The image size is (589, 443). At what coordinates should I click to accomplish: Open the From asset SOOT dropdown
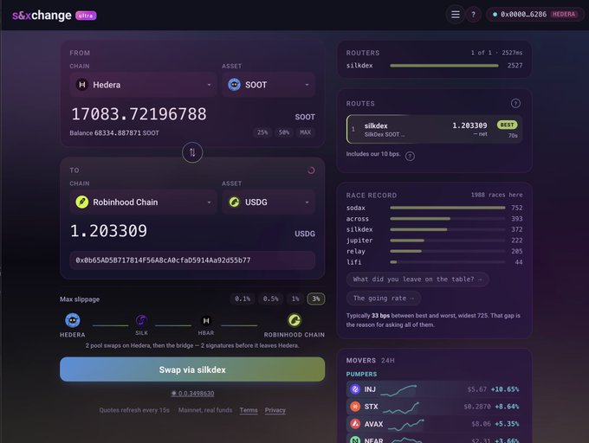269,85
